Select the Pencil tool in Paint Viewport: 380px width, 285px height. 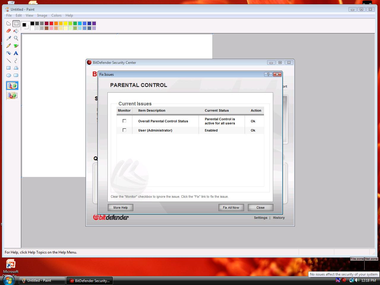9,46
